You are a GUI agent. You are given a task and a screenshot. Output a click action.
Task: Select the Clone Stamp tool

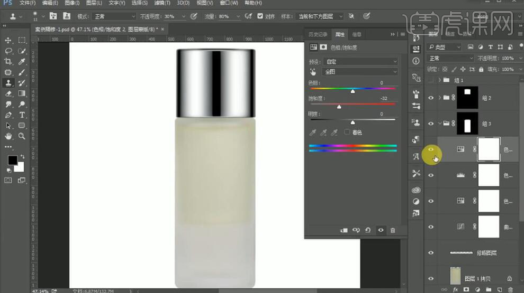tap(8, 83)
